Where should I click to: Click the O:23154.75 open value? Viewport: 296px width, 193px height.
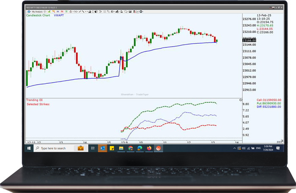(265, 22)
